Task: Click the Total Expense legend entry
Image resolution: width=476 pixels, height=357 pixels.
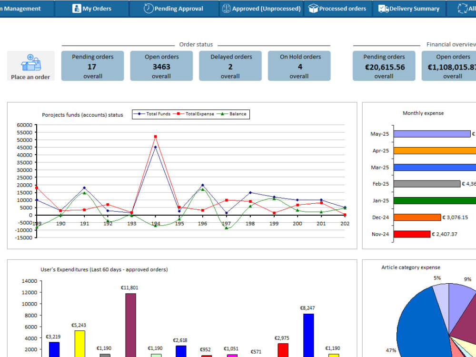Action: pos(194,114)
